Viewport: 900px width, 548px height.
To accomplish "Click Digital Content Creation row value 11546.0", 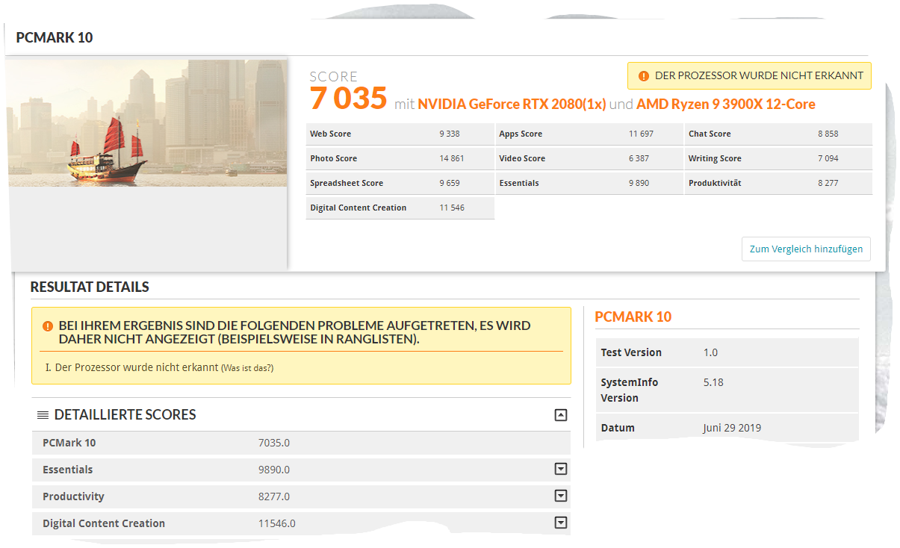I will click(x=277, y=523).
